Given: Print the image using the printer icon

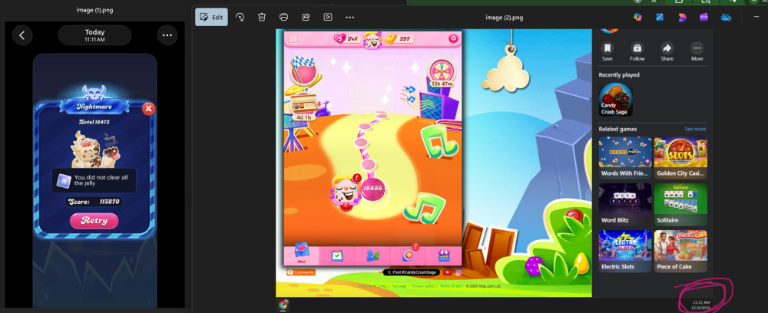Looking at the screenshot, I should click(x=283, y=17).
